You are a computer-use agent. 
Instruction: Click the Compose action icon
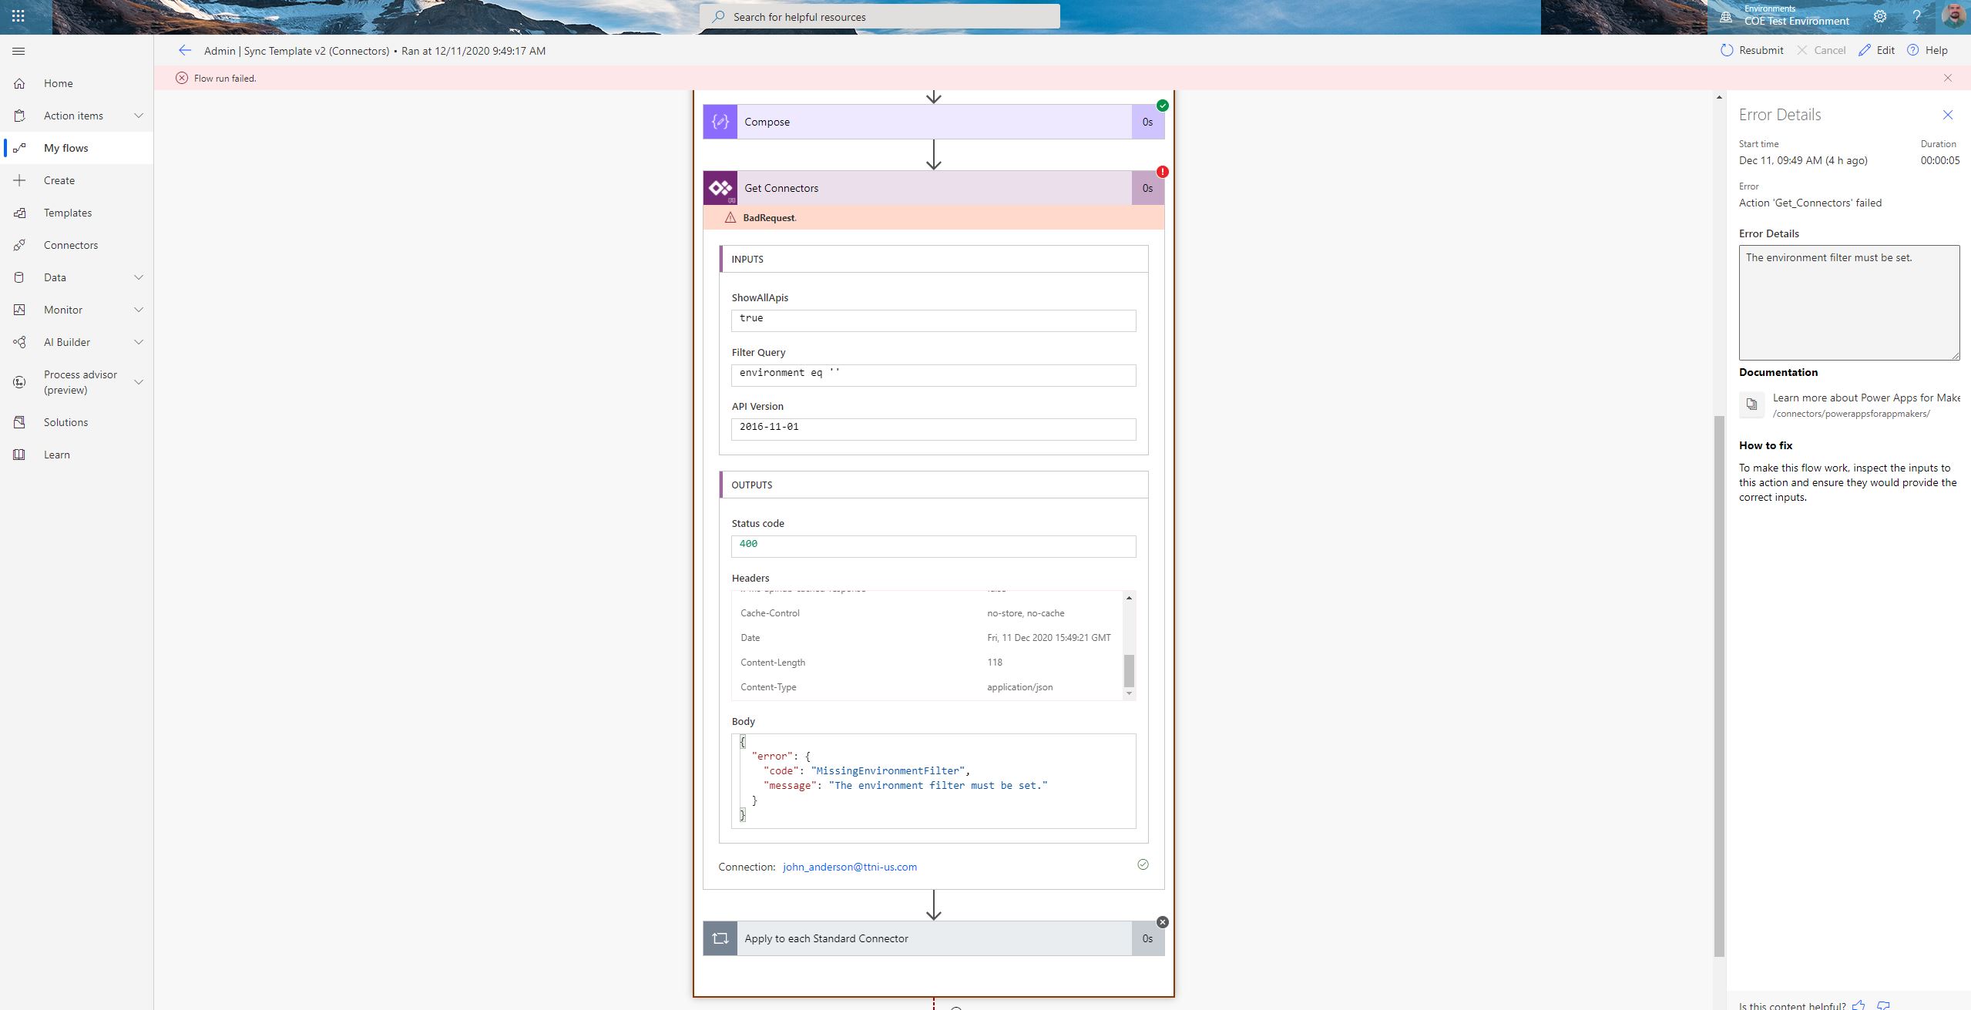click(719, 121)
